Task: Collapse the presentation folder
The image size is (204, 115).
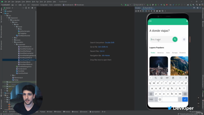Action: click(x=13, y=42)
